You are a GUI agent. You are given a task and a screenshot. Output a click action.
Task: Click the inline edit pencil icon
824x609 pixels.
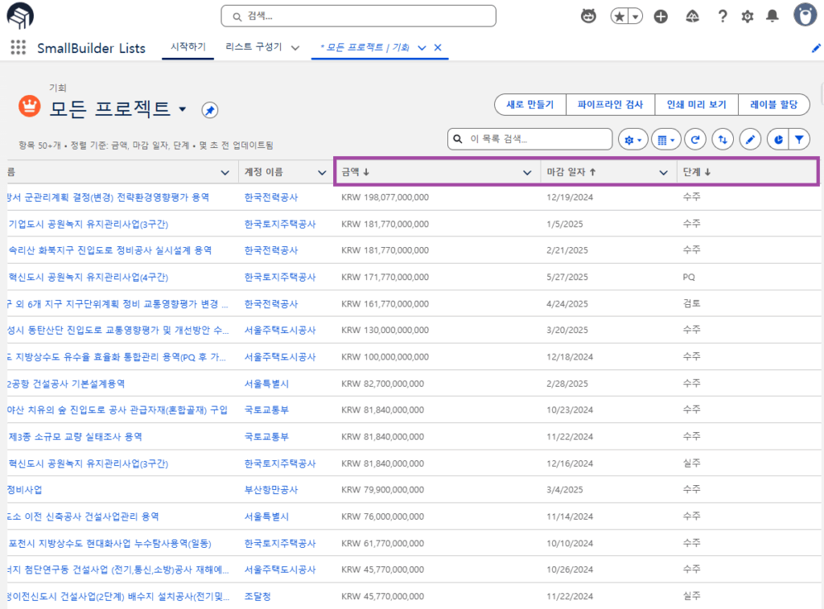[x=750, y=140]
